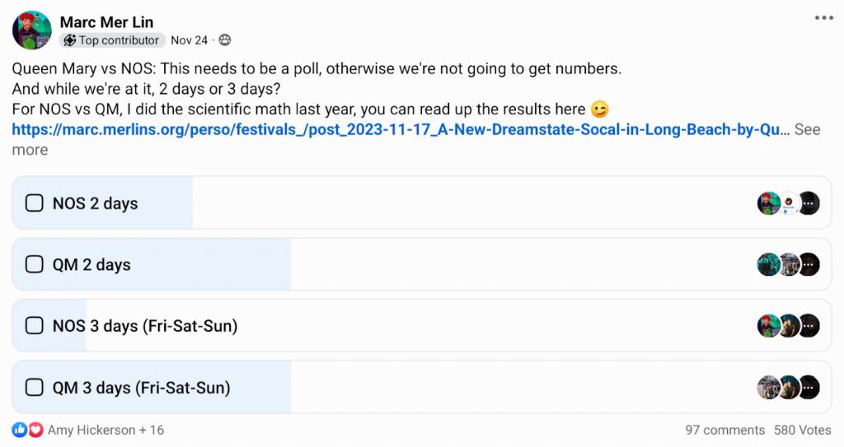Open first voter avatar on QM 2 days
The image size is (844, 447).
768,264
